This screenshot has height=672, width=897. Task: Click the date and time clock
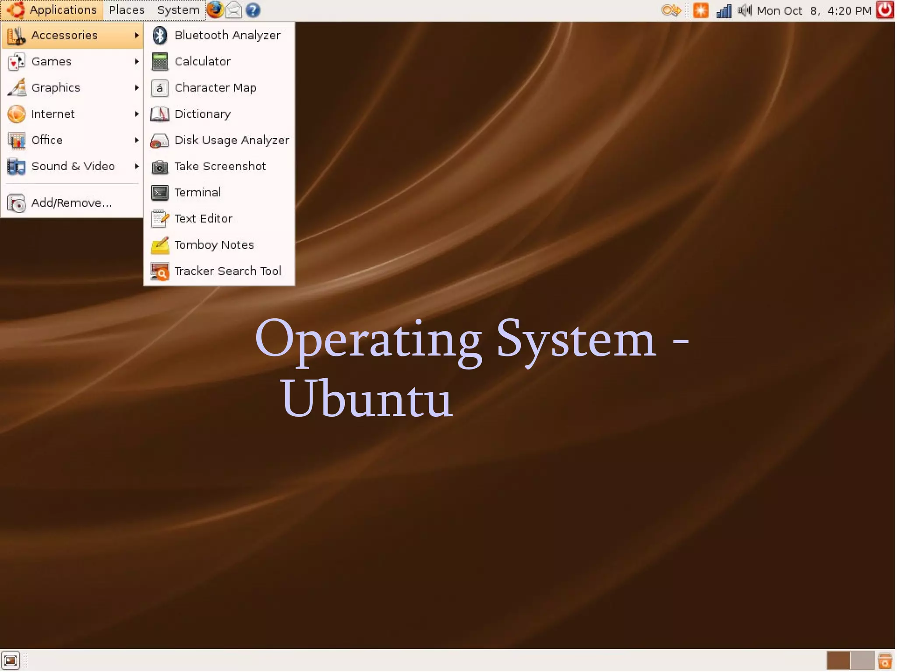[x=814, y=11]
